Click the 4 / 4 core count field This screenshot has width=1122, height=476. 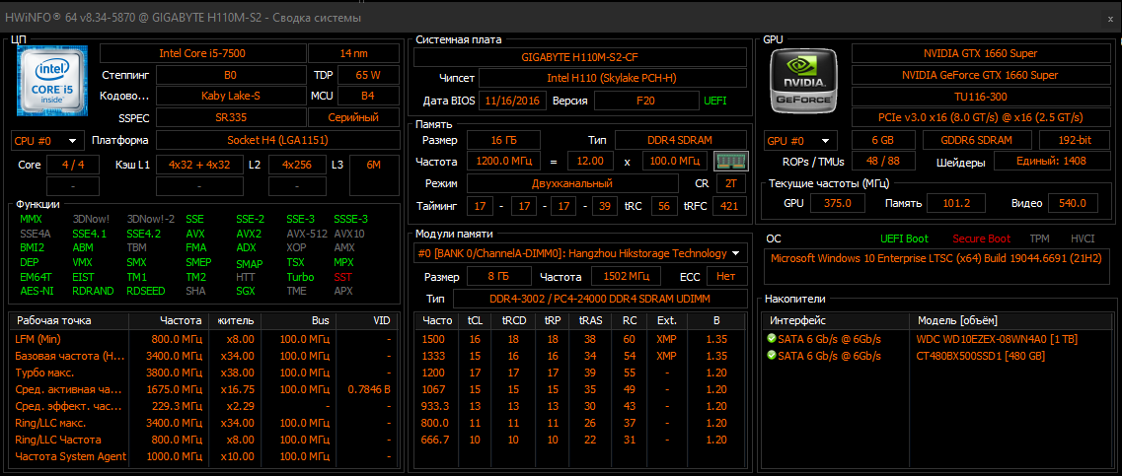(73, 165)
